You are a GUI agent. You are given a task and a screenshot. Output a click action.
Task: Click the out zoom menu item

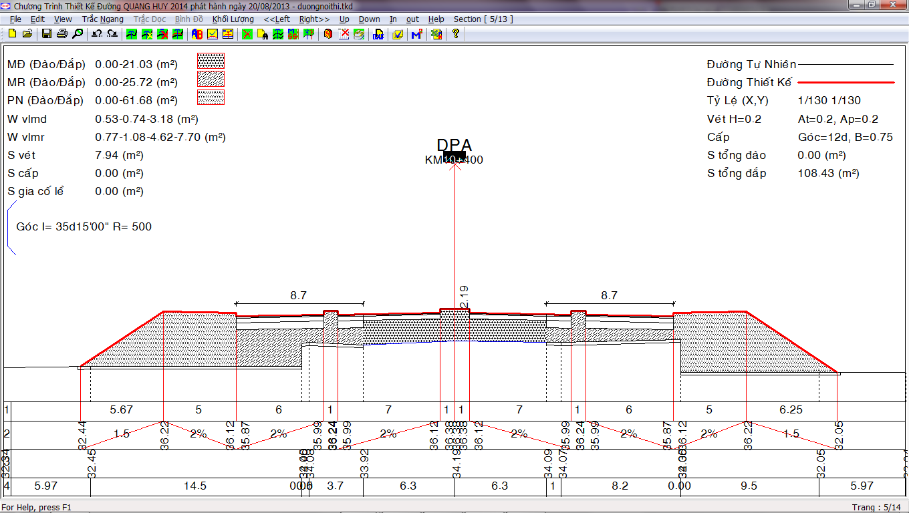click(413, 19)
